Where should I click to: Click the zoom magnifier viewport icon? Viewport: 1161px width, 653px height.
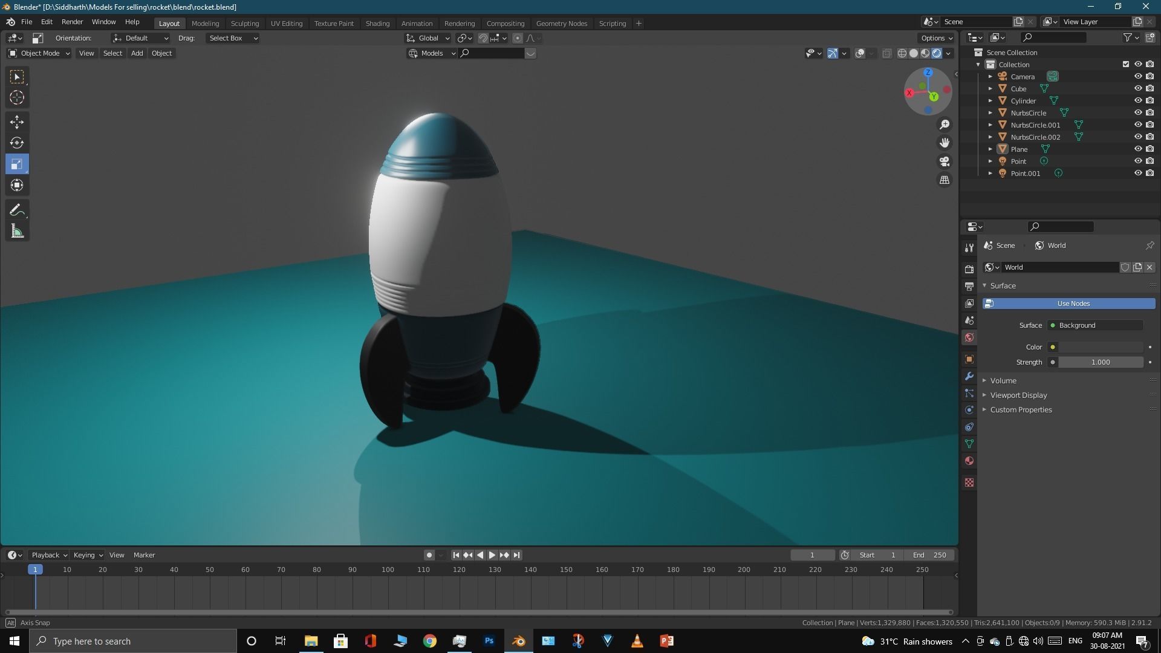pos(945,125)
